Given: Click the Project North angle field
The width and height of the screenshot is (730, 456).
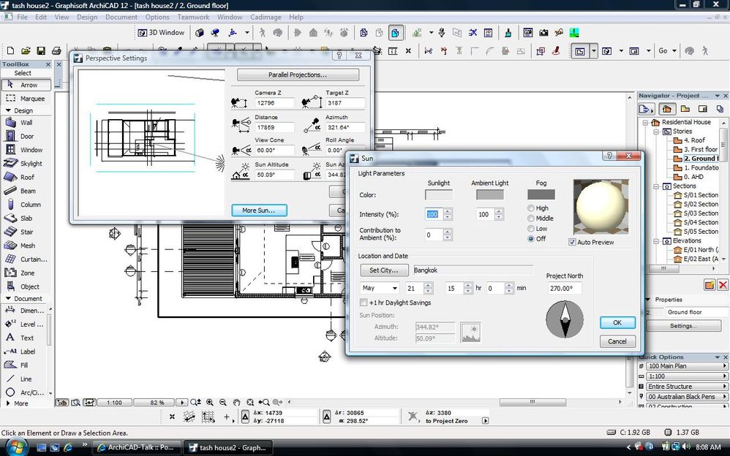Looking at the screenshot, I should click(565, 289).
